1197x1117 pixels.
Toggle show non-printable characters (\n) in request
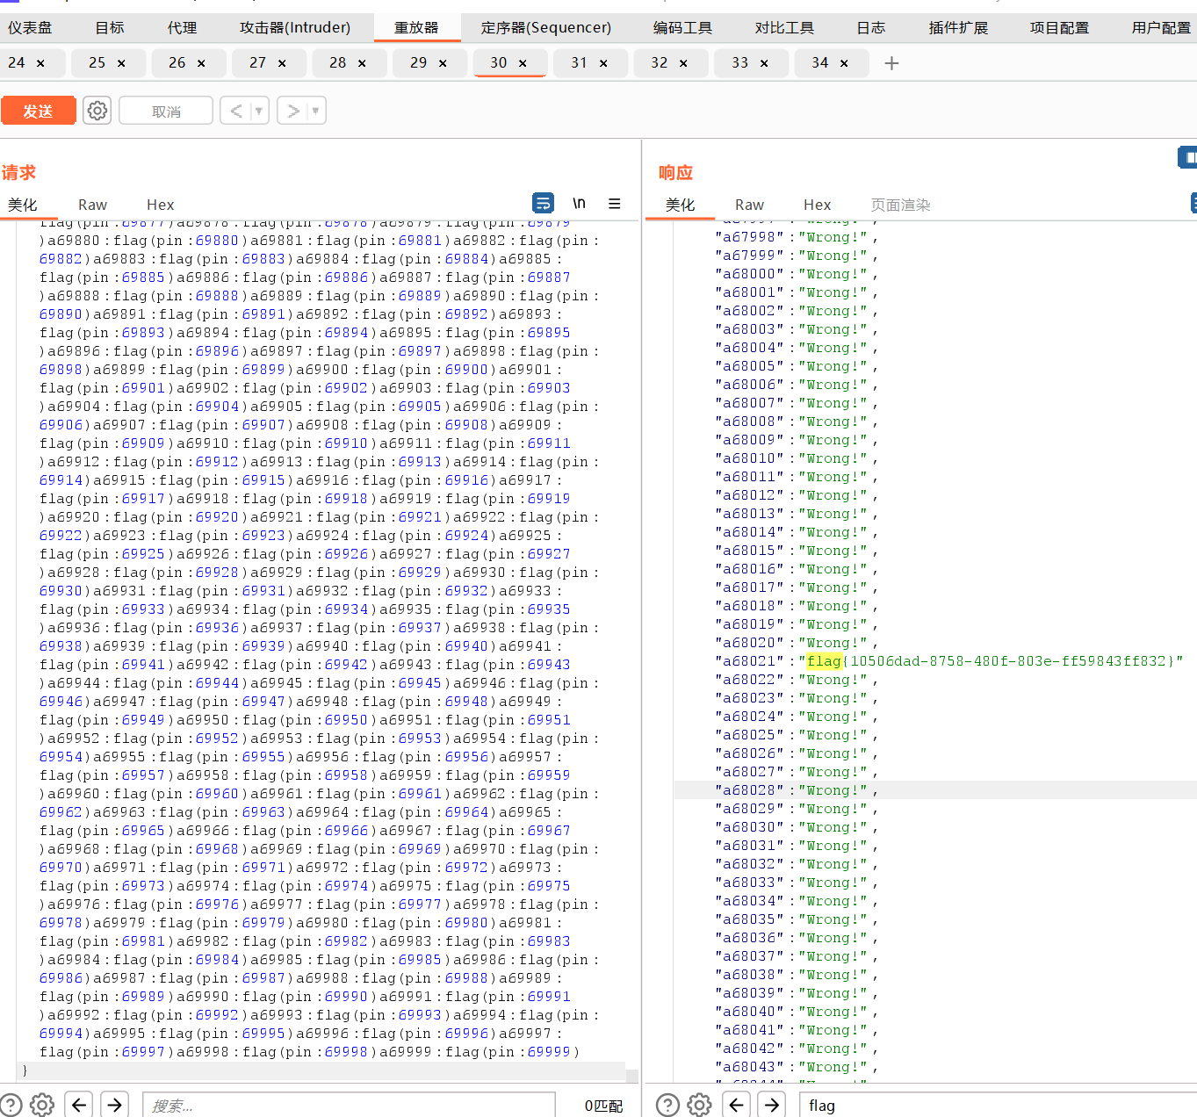pyautogui.click(x=579, y=204)
